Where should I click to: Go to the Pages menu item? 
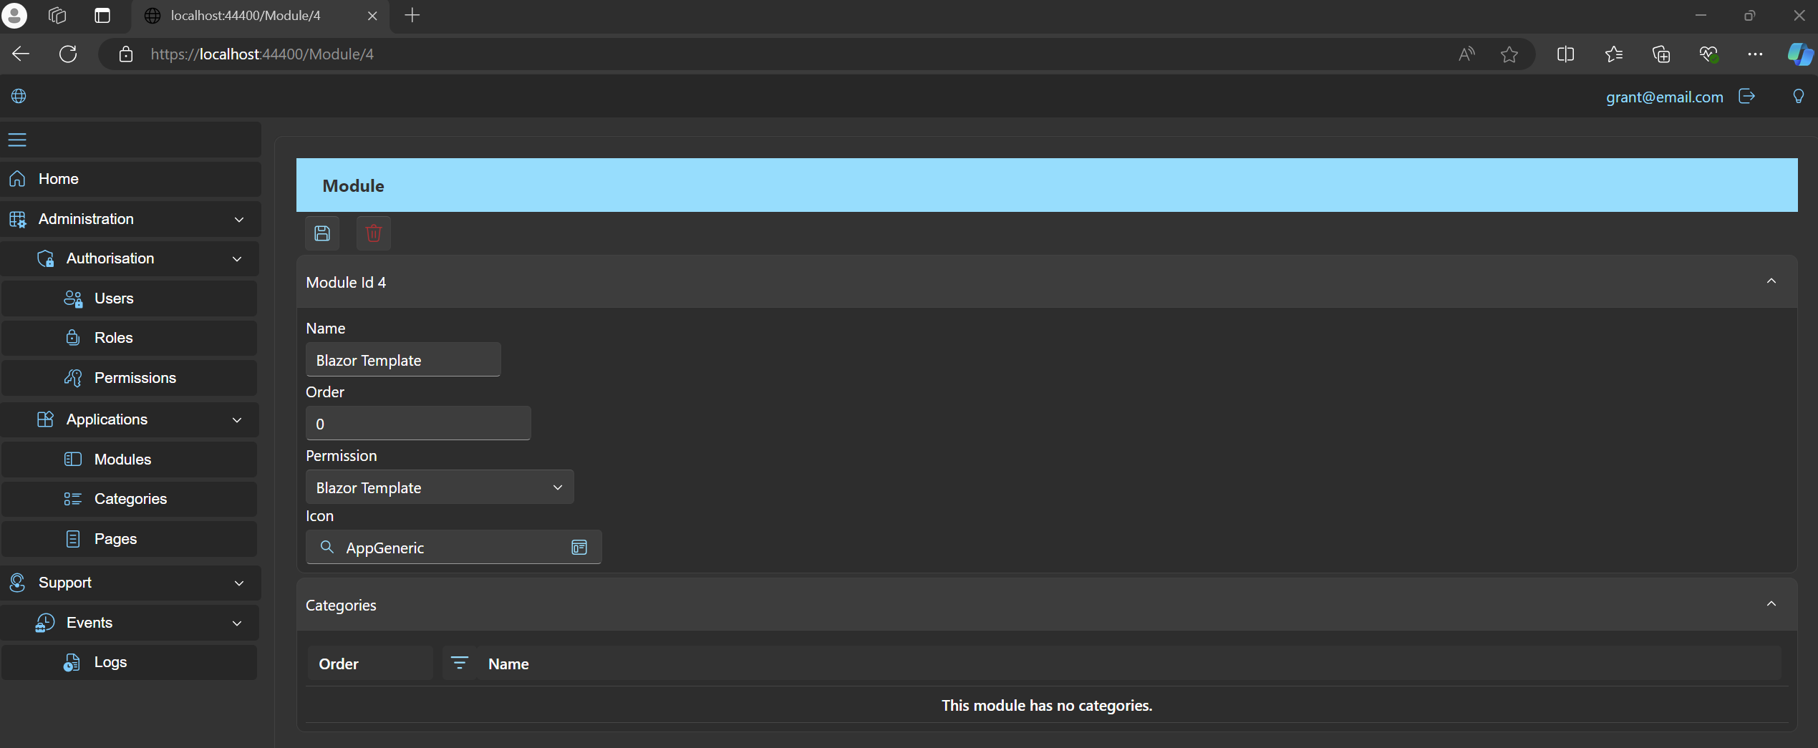pyautogui.click(x=115, y=539)
